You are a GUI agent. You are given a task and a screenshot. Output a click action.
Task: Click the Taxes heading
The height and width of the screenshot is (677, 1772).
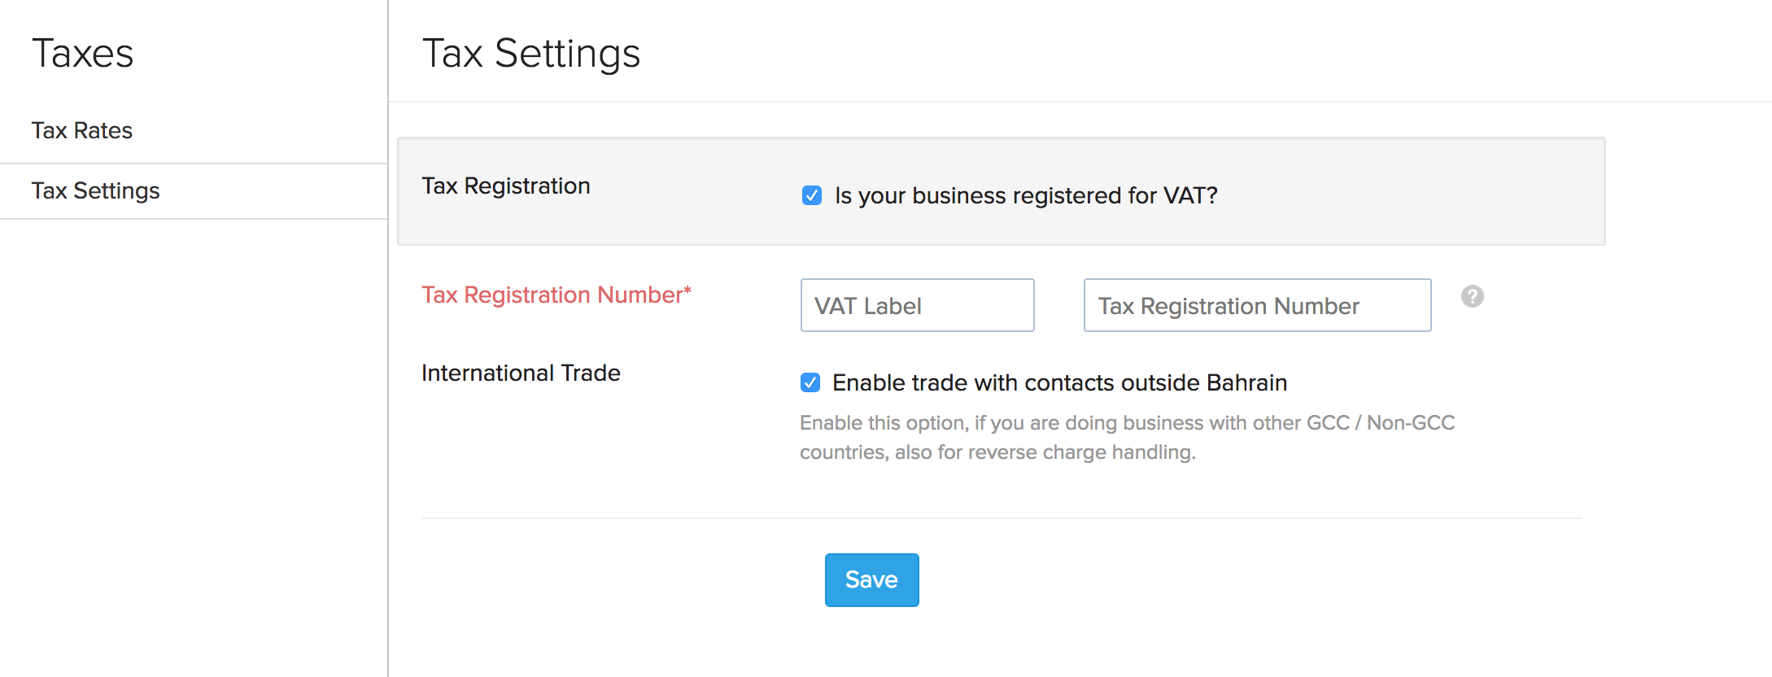click(83, 54)
